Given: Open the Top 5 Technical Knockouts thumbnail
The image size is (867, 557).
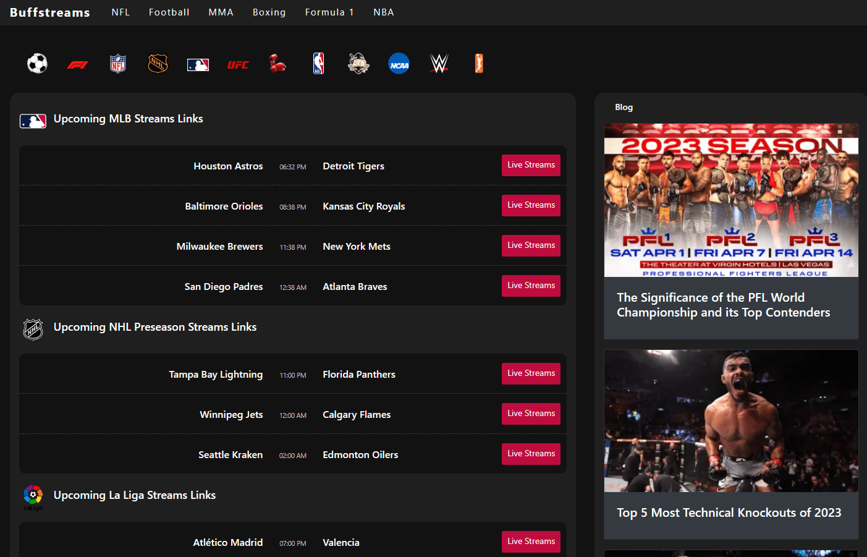Looking at the screenshot, I should point(731,420).
